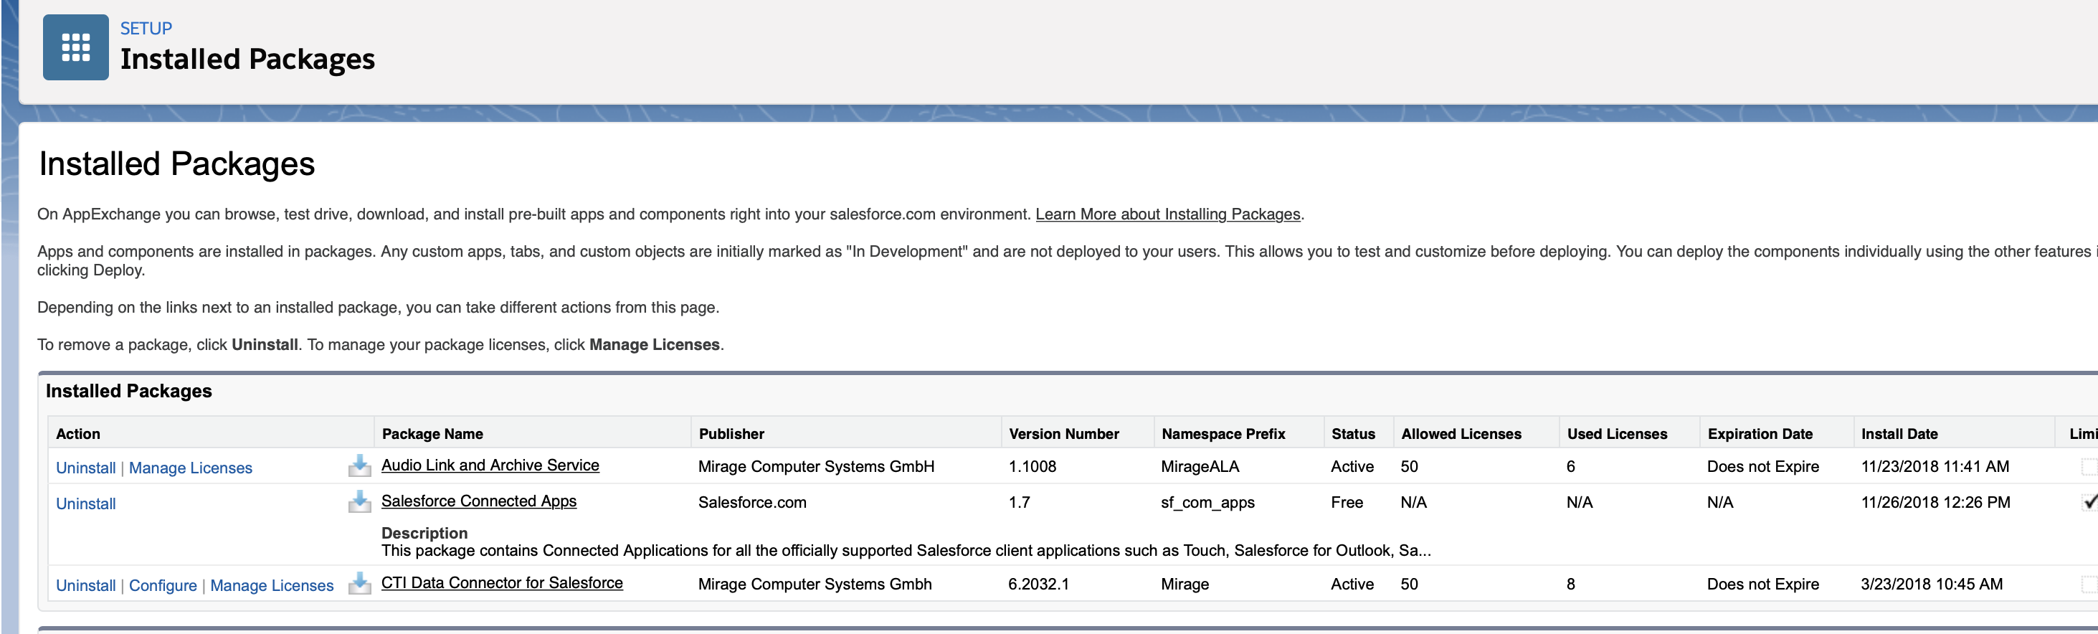Toggle Limited checkbox for CTI Data Connector row
This screenshot has width=2098, height=634.
pyautogui.click(x=2089, y=584)
